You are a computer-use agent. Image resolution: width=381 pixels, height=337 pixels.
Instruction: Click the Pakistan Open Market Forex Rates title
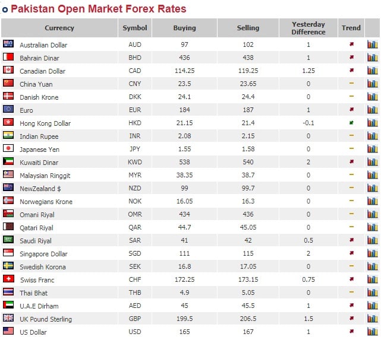[x=98, y=9]
